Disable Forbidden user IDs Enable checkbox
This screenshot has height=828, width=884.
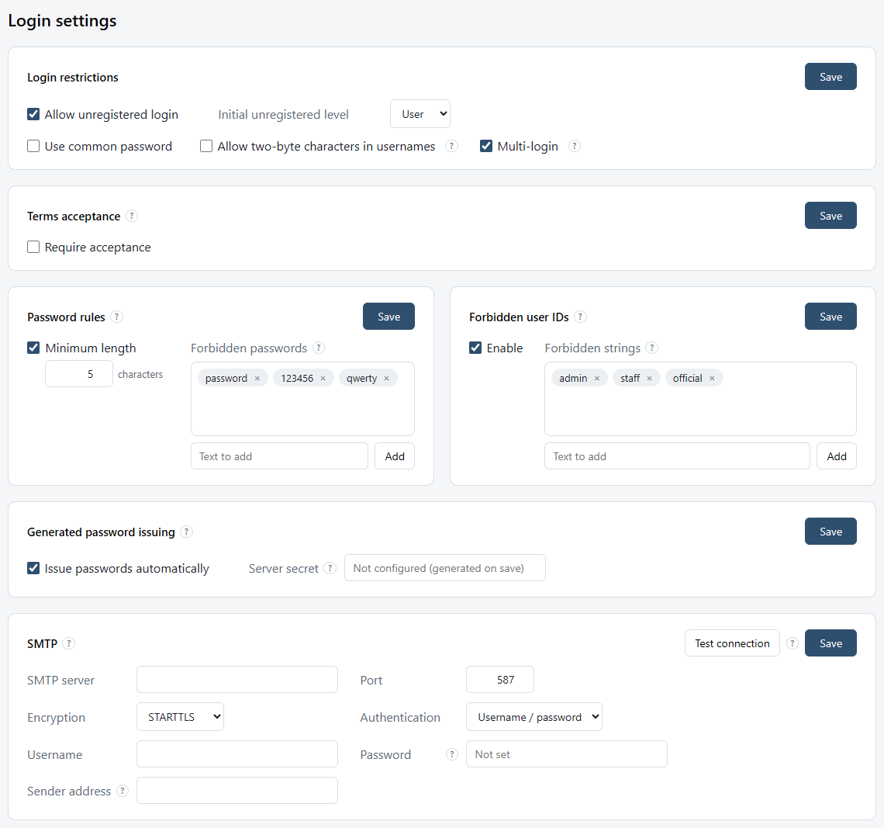(475, 348)
